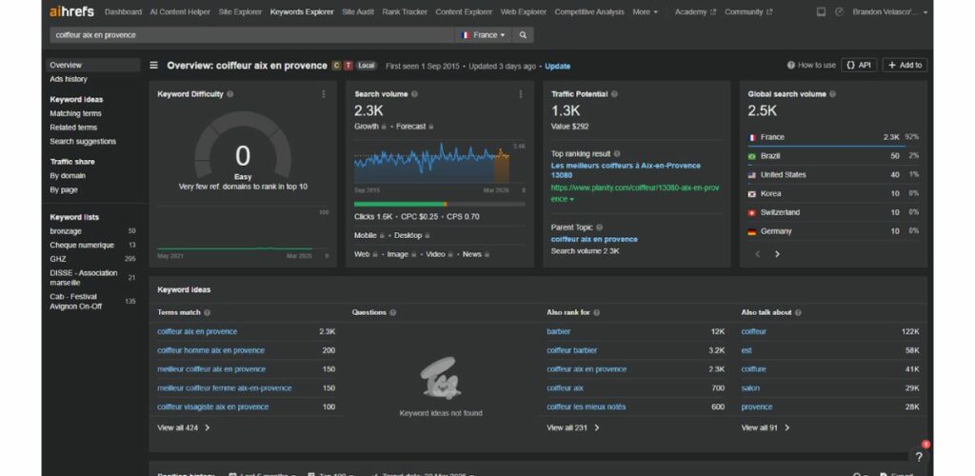Click Search volume help icon
The image size is (975, 476).
[414, 94]
